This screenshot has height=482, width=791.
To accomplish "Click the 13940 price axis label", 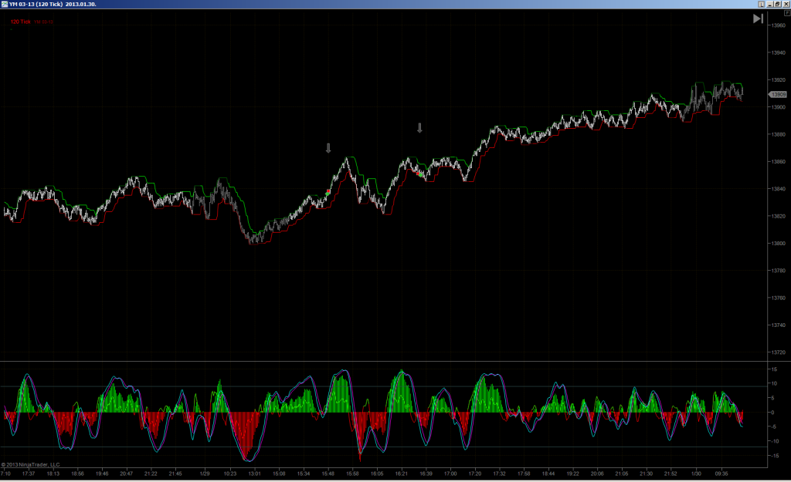I will pyautogui.click(x=779, y=52).
